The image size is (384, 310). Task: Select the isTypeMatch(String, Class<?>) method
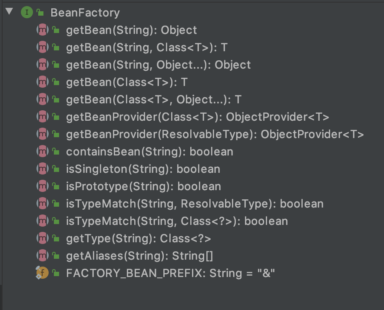coord(176,221)
